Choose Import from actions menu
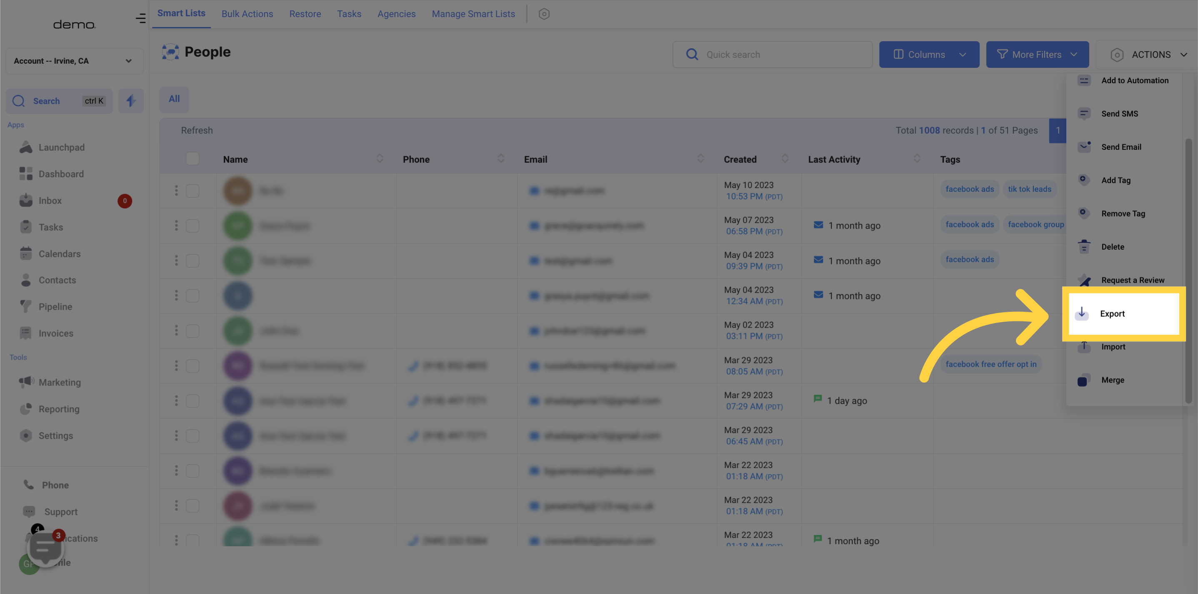Image resolution: width=1198 pixels, height=594 pixels. coord(1101,347)
